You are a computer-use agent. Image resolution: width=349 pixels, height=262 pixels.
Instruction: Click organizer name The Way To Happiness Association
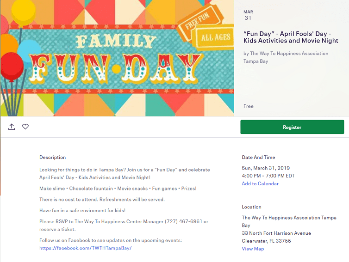pos(286,57)
